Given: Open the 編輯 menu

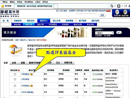Looking at the screenshot, I should point(12,2).
